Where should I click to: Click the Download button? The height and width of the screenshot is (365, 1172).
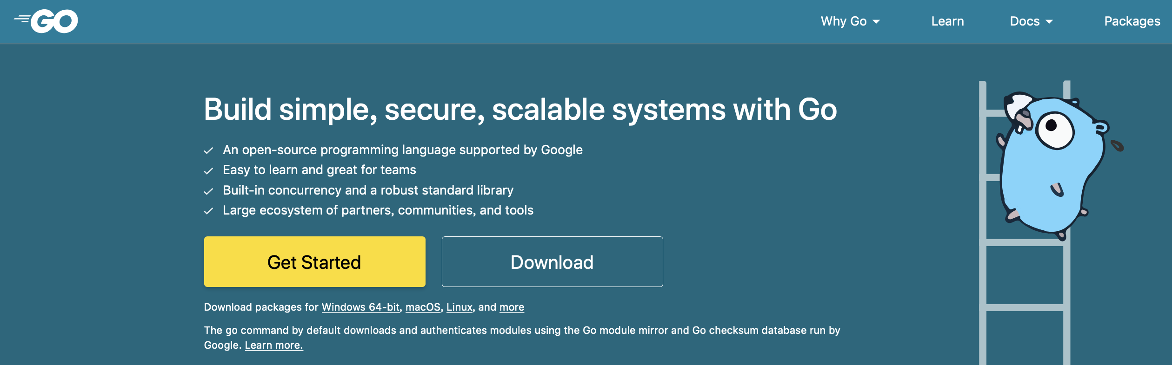pos(553,261)
